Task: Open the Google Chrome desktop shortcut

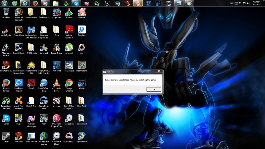Action: [69, 85]
